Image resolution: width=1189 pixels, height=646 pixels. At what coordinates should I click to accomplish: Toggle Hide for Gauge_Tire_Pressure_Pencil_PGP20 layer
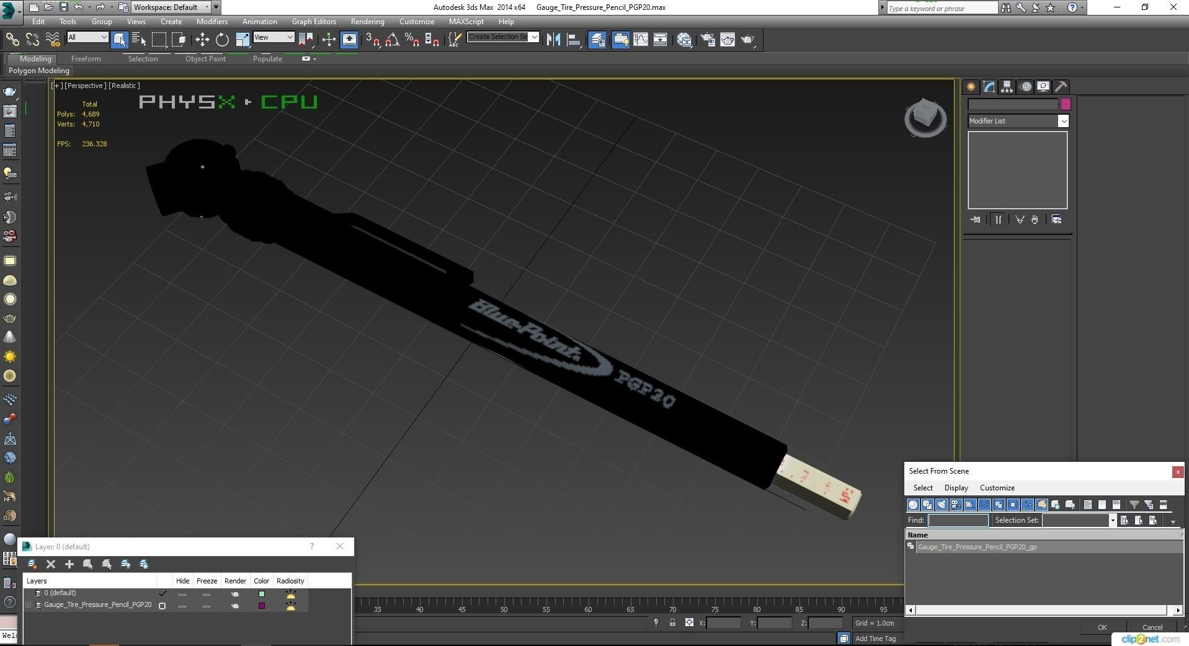pos(182,606)
